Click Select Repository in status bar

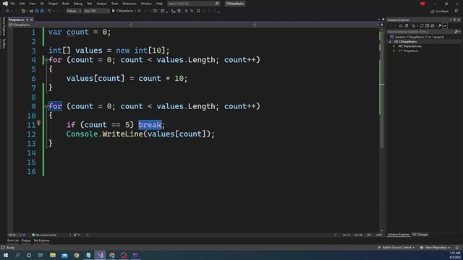tap(436, 248)
